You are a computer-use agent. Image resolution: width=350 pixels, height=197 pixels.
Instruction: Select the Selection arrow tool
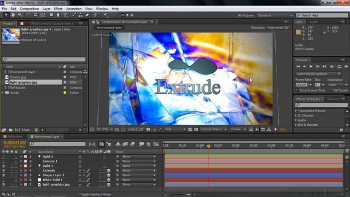pyautogui.click(x=6, y=15)
